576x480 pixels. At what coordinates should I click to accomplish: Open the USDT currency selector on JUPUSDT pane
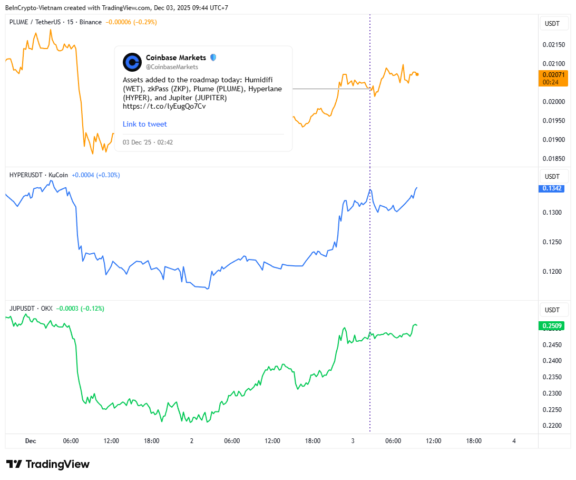point(552,310)
